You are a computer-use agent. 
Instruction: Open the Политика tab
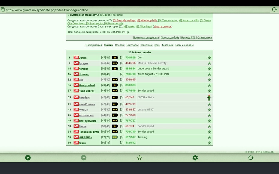[145, 45]
